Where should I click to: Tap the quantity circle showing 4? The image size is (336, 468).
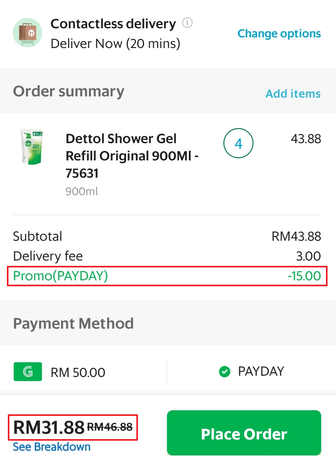click(x=238, y=143)
